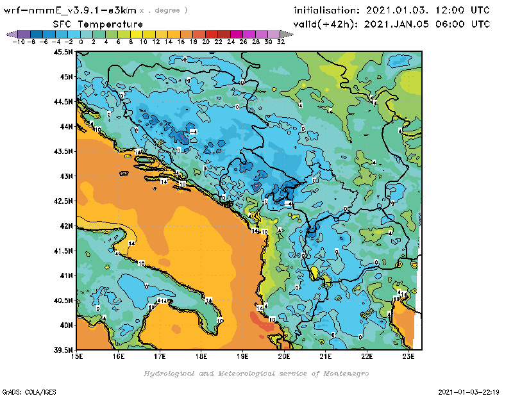Click the '0' legend tick label
Viewport: 513px width, 396px height.
tap(81, 42)
